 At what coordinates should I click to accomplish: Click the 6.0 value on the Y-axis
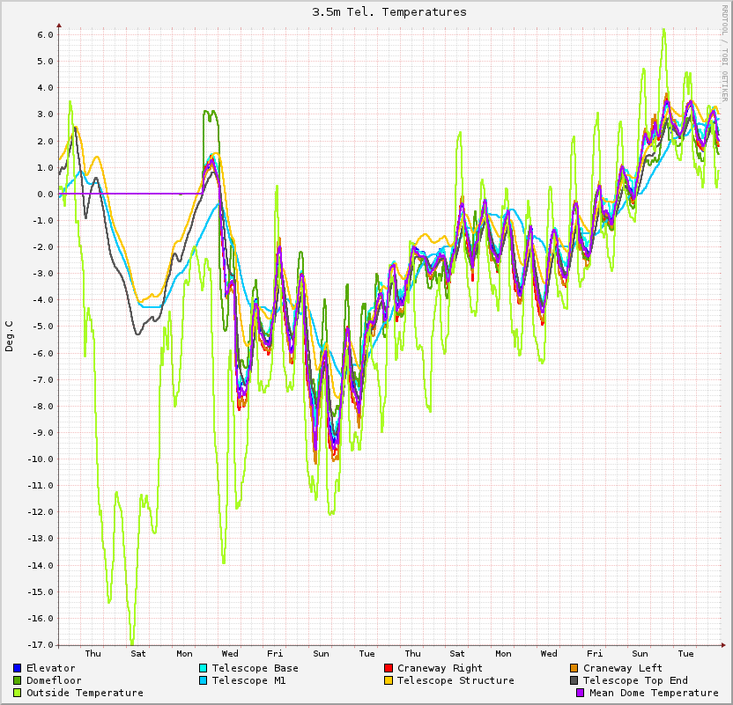[x=46, y=34]
